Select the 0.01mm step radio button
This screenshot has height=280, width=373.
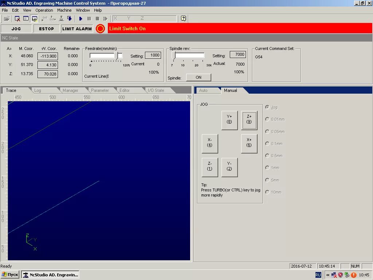267,119
